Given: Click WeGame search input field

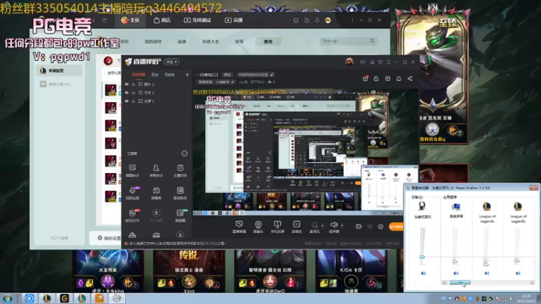Looking at the screenshot, I should pos(348,41).
